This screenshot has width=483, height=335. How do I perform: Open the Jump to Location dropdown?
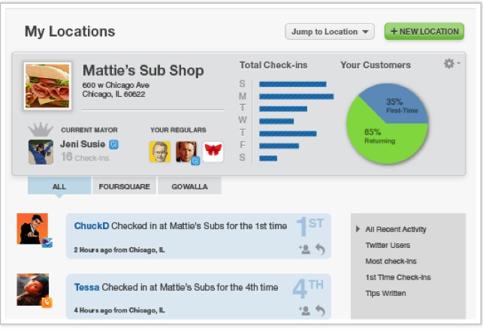point(329,32)
